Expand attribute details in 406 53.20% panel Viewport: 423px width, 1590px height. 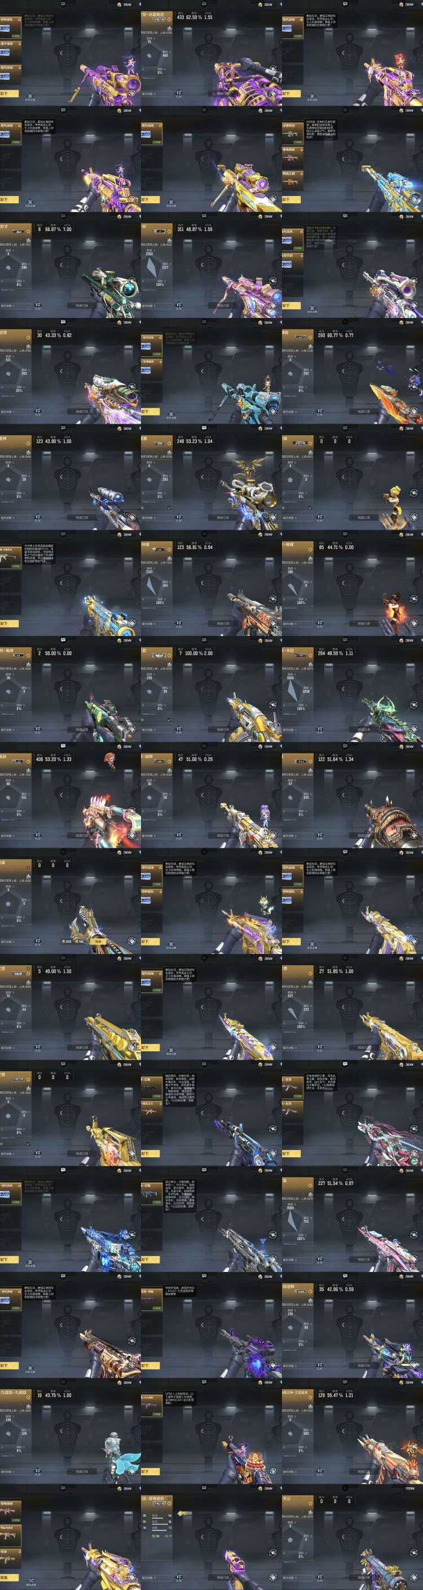point(7,836)
